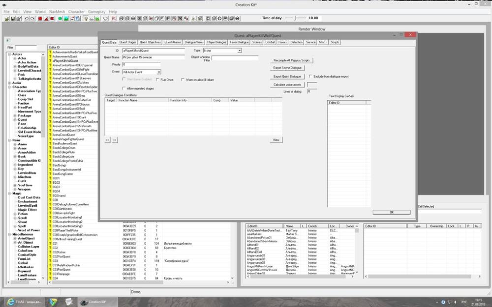Check Warn on alias fill failure
The height and width of the screenshot is (307, 492).
(x=183, y=80)
